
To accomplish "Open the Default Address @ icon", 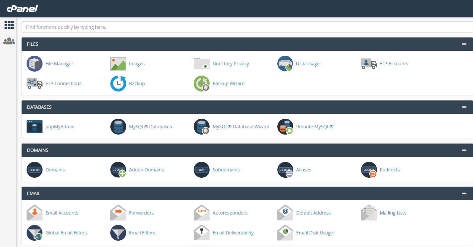I will (x=285, y=213).
